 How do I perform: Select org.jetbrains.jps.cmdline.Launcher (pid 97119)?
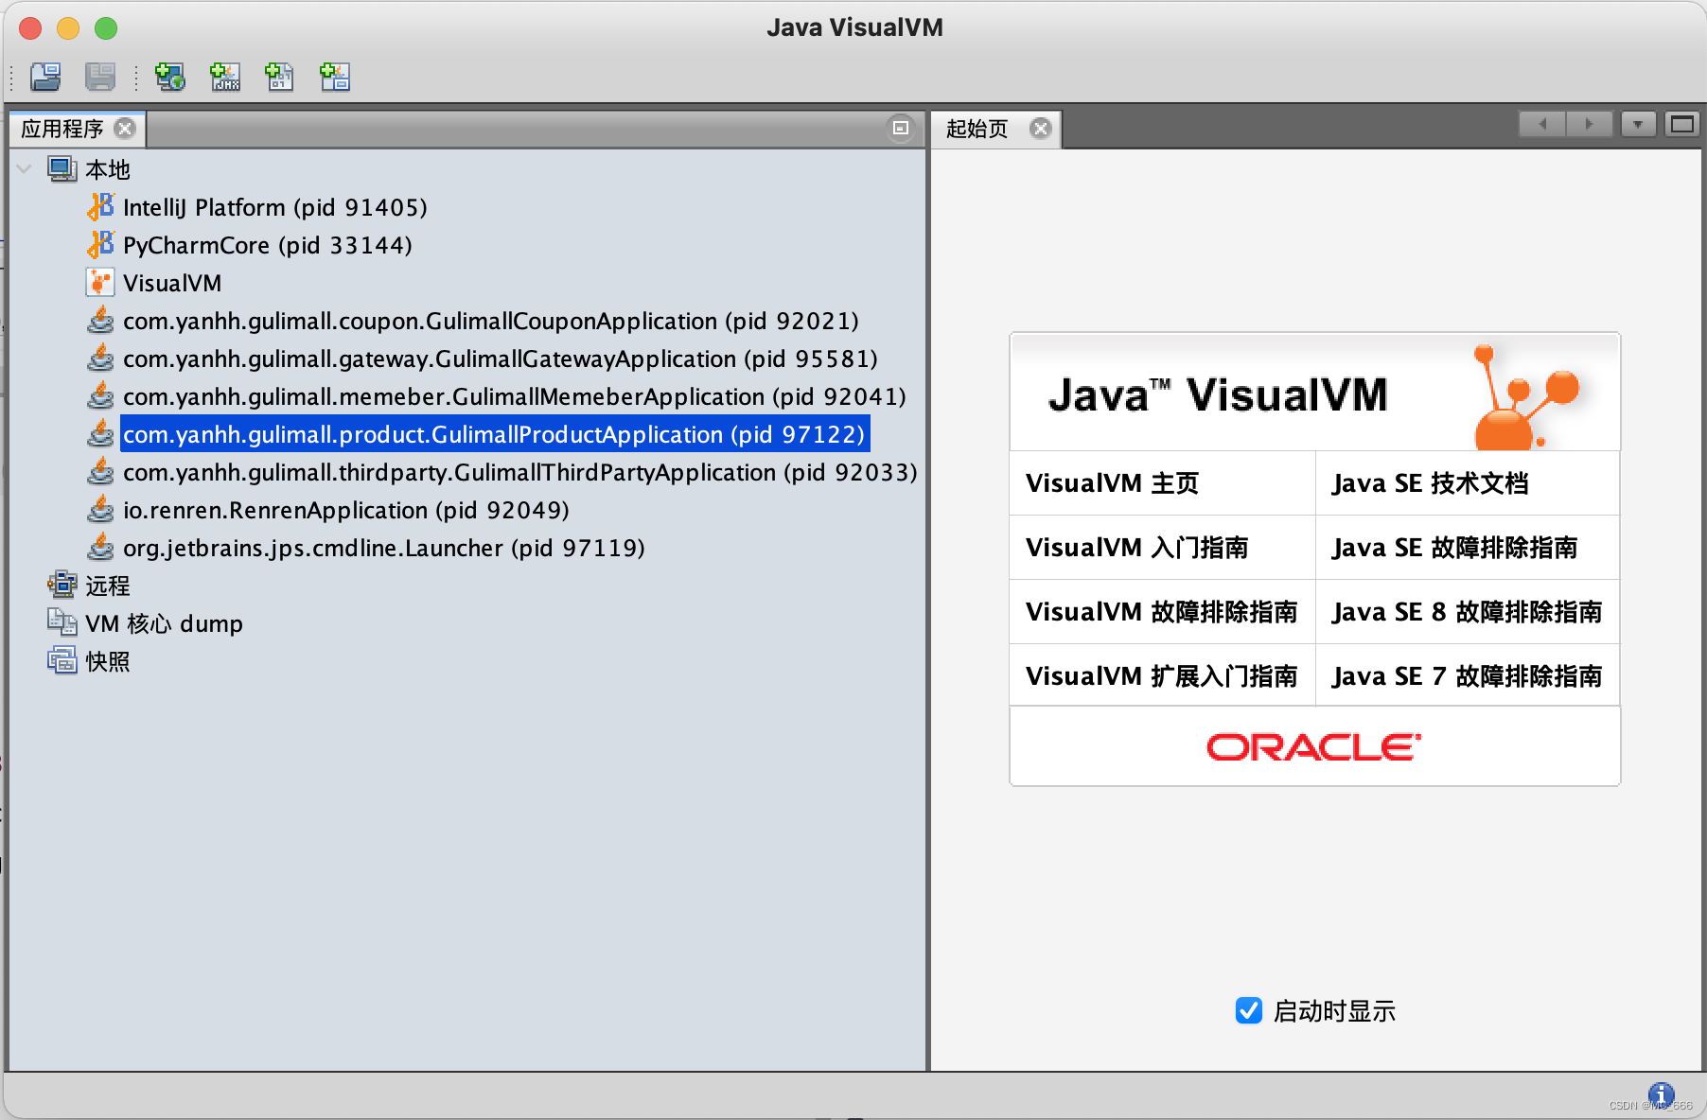point(384,548)
